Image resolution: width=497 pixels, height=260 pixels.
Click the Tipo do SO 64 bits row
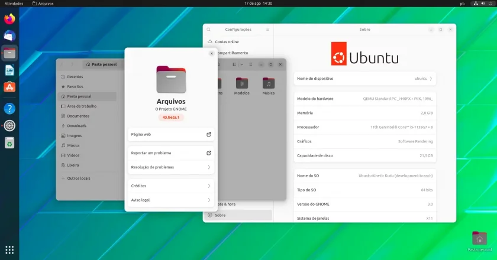(x=365, y=190)
